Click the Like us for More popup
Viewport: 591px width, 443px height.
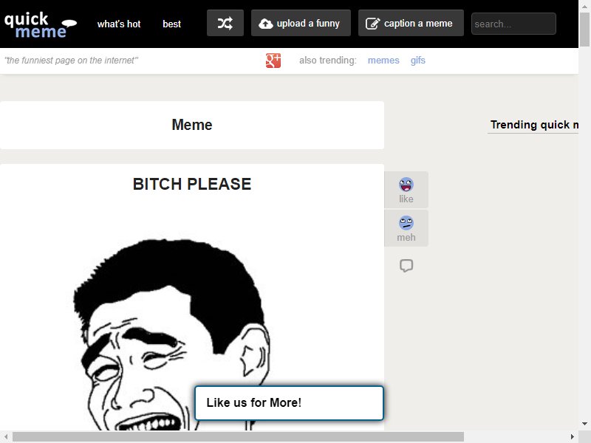(289, 402)
